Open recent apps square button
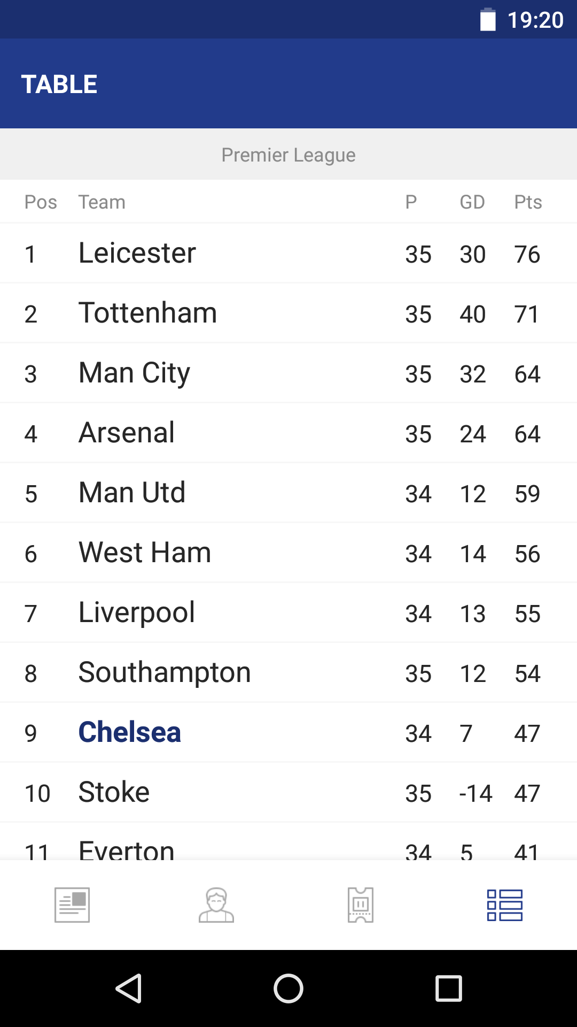 coord(449,988)
